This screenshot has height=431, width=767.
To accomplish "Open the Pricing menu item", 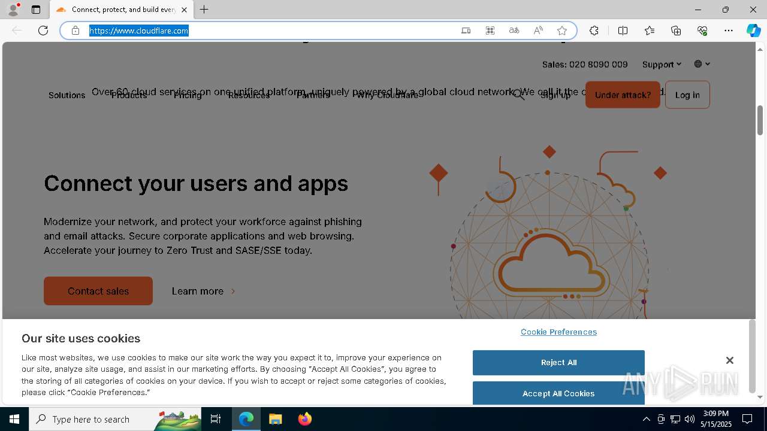I will coord(188,95).
